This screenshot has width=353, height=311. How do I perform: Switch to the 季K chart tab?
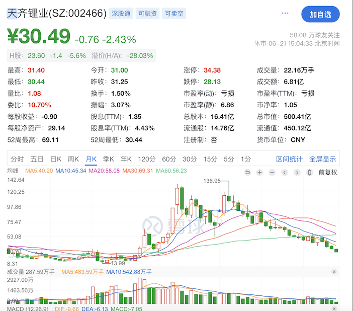pyautogui.click(x=109, y=159)
